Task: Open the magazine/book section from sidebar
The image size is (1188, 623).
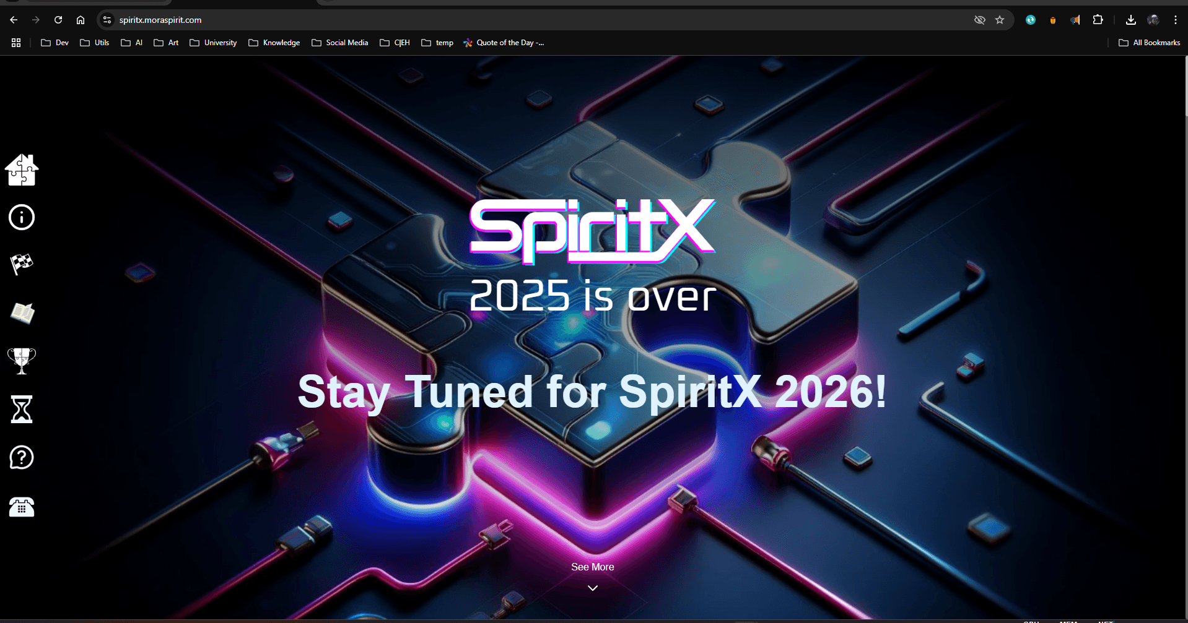Action: [x=21, y=313]
